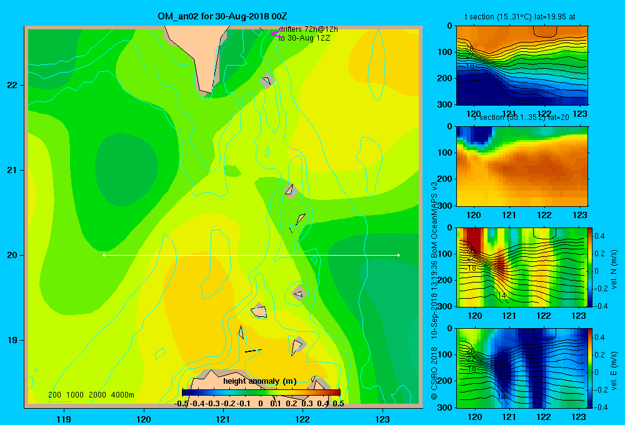Viewport: 625px width, 425px height.
Task: Click the vertical CSIRO BoM OceanMAPS v3 credit text
Action: [434, 291]
